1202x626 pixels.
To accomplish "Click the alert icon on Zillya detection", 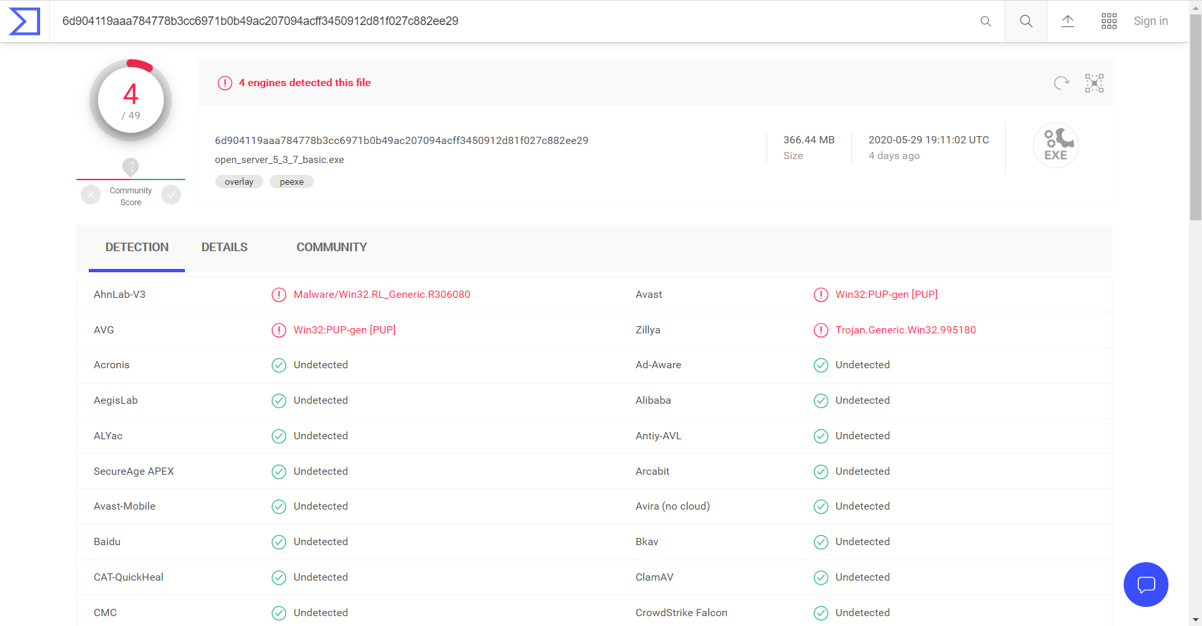I will [821, 330].
